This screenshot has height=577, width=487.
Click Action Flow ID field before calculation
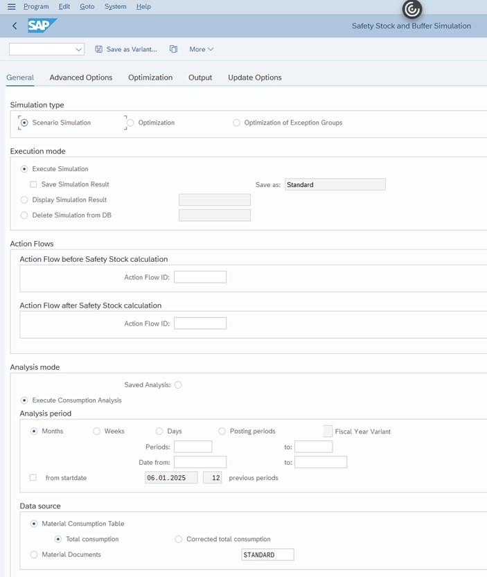tap(200, 277)
